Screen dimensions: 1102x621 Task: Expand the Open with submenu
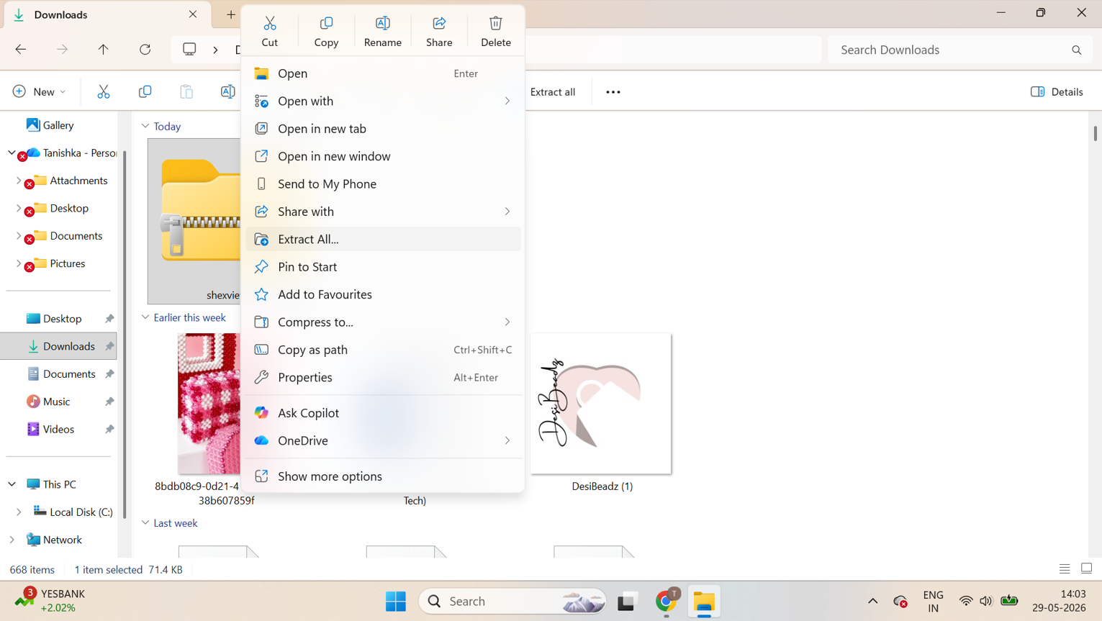click(383, 101)
